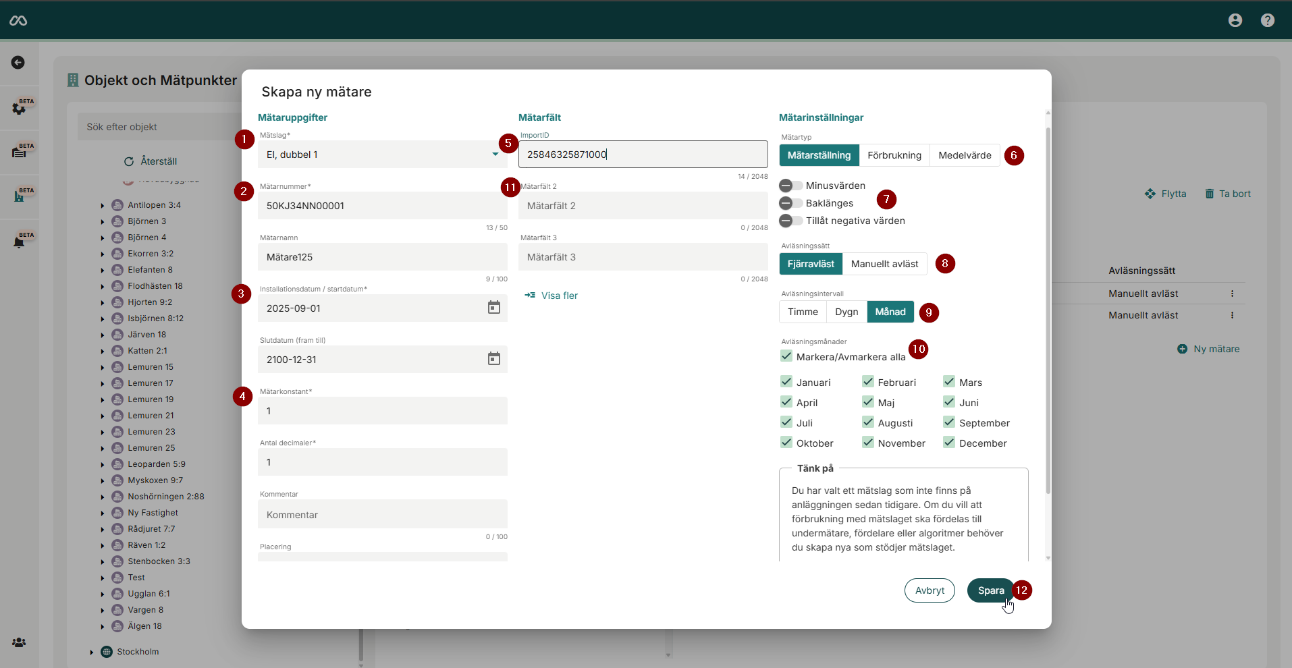Toggle the Baklänges switch

click(790, 203)
